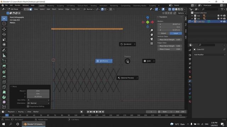Image resolution: width=227 pixels, height=127 pixels.
Task: Uncheck exclude checkbox of second collection
Action: (x=218, y=18)
